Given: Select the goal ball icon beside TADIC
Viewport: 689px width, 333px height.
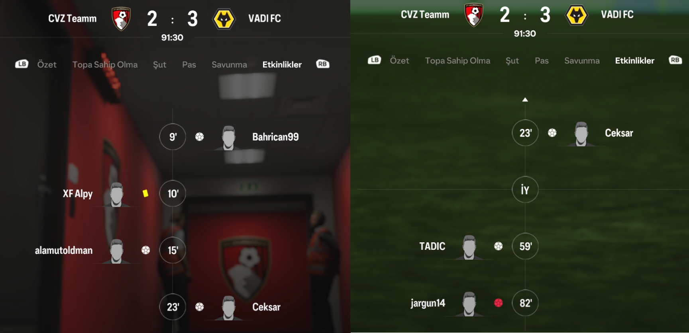Looking at the screenshot, I should coord(498,246).
